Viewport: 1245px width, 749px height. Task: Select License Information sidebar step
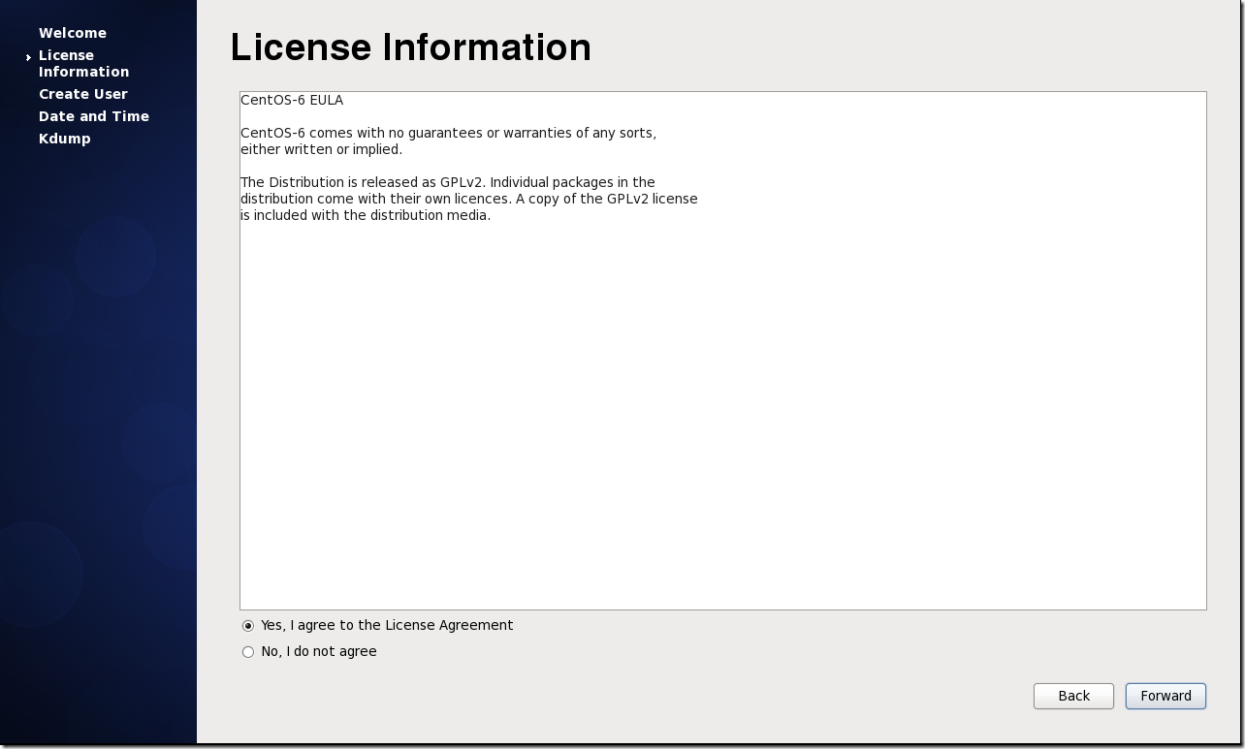point(83,64)
